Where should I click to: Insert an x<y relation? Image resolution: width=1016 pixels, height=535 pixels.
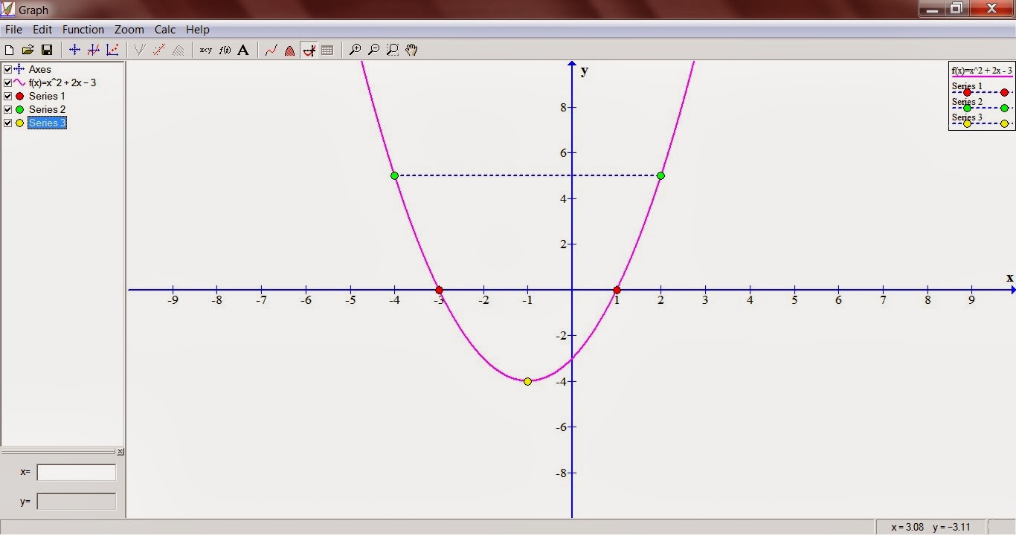(206, 50)
